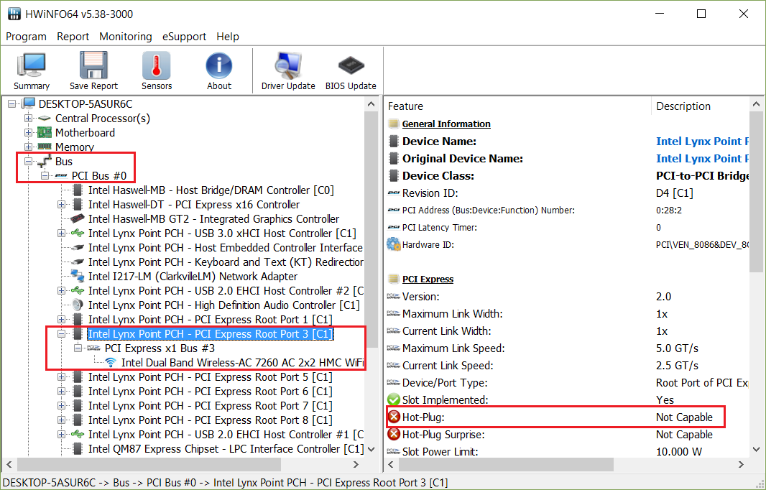Click the Device Name link value
Screen dimensions: 766x490
(702, 142)
